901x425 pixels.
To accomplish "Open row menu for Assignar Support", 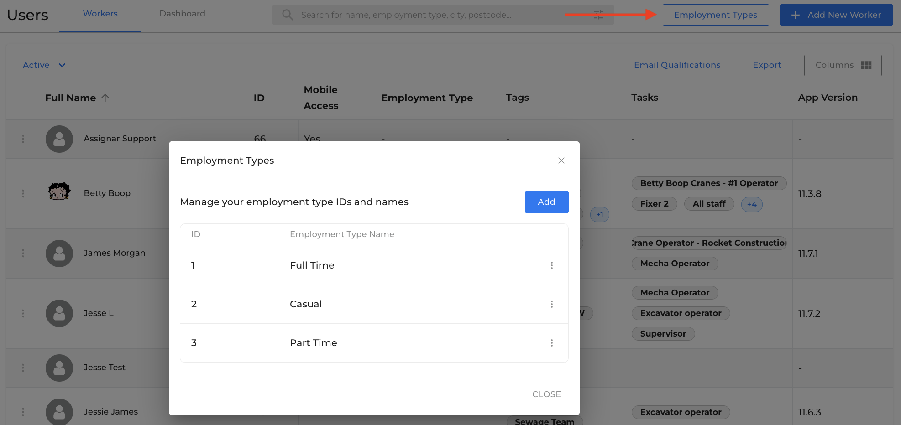I will (x=23, y=139).
